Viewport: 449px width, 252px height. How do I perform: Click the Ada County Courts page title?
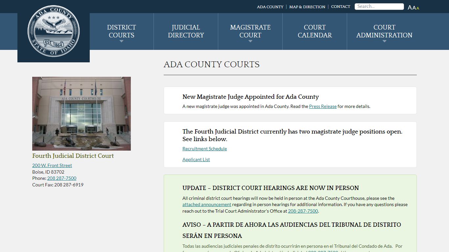(x=212, y=64)
